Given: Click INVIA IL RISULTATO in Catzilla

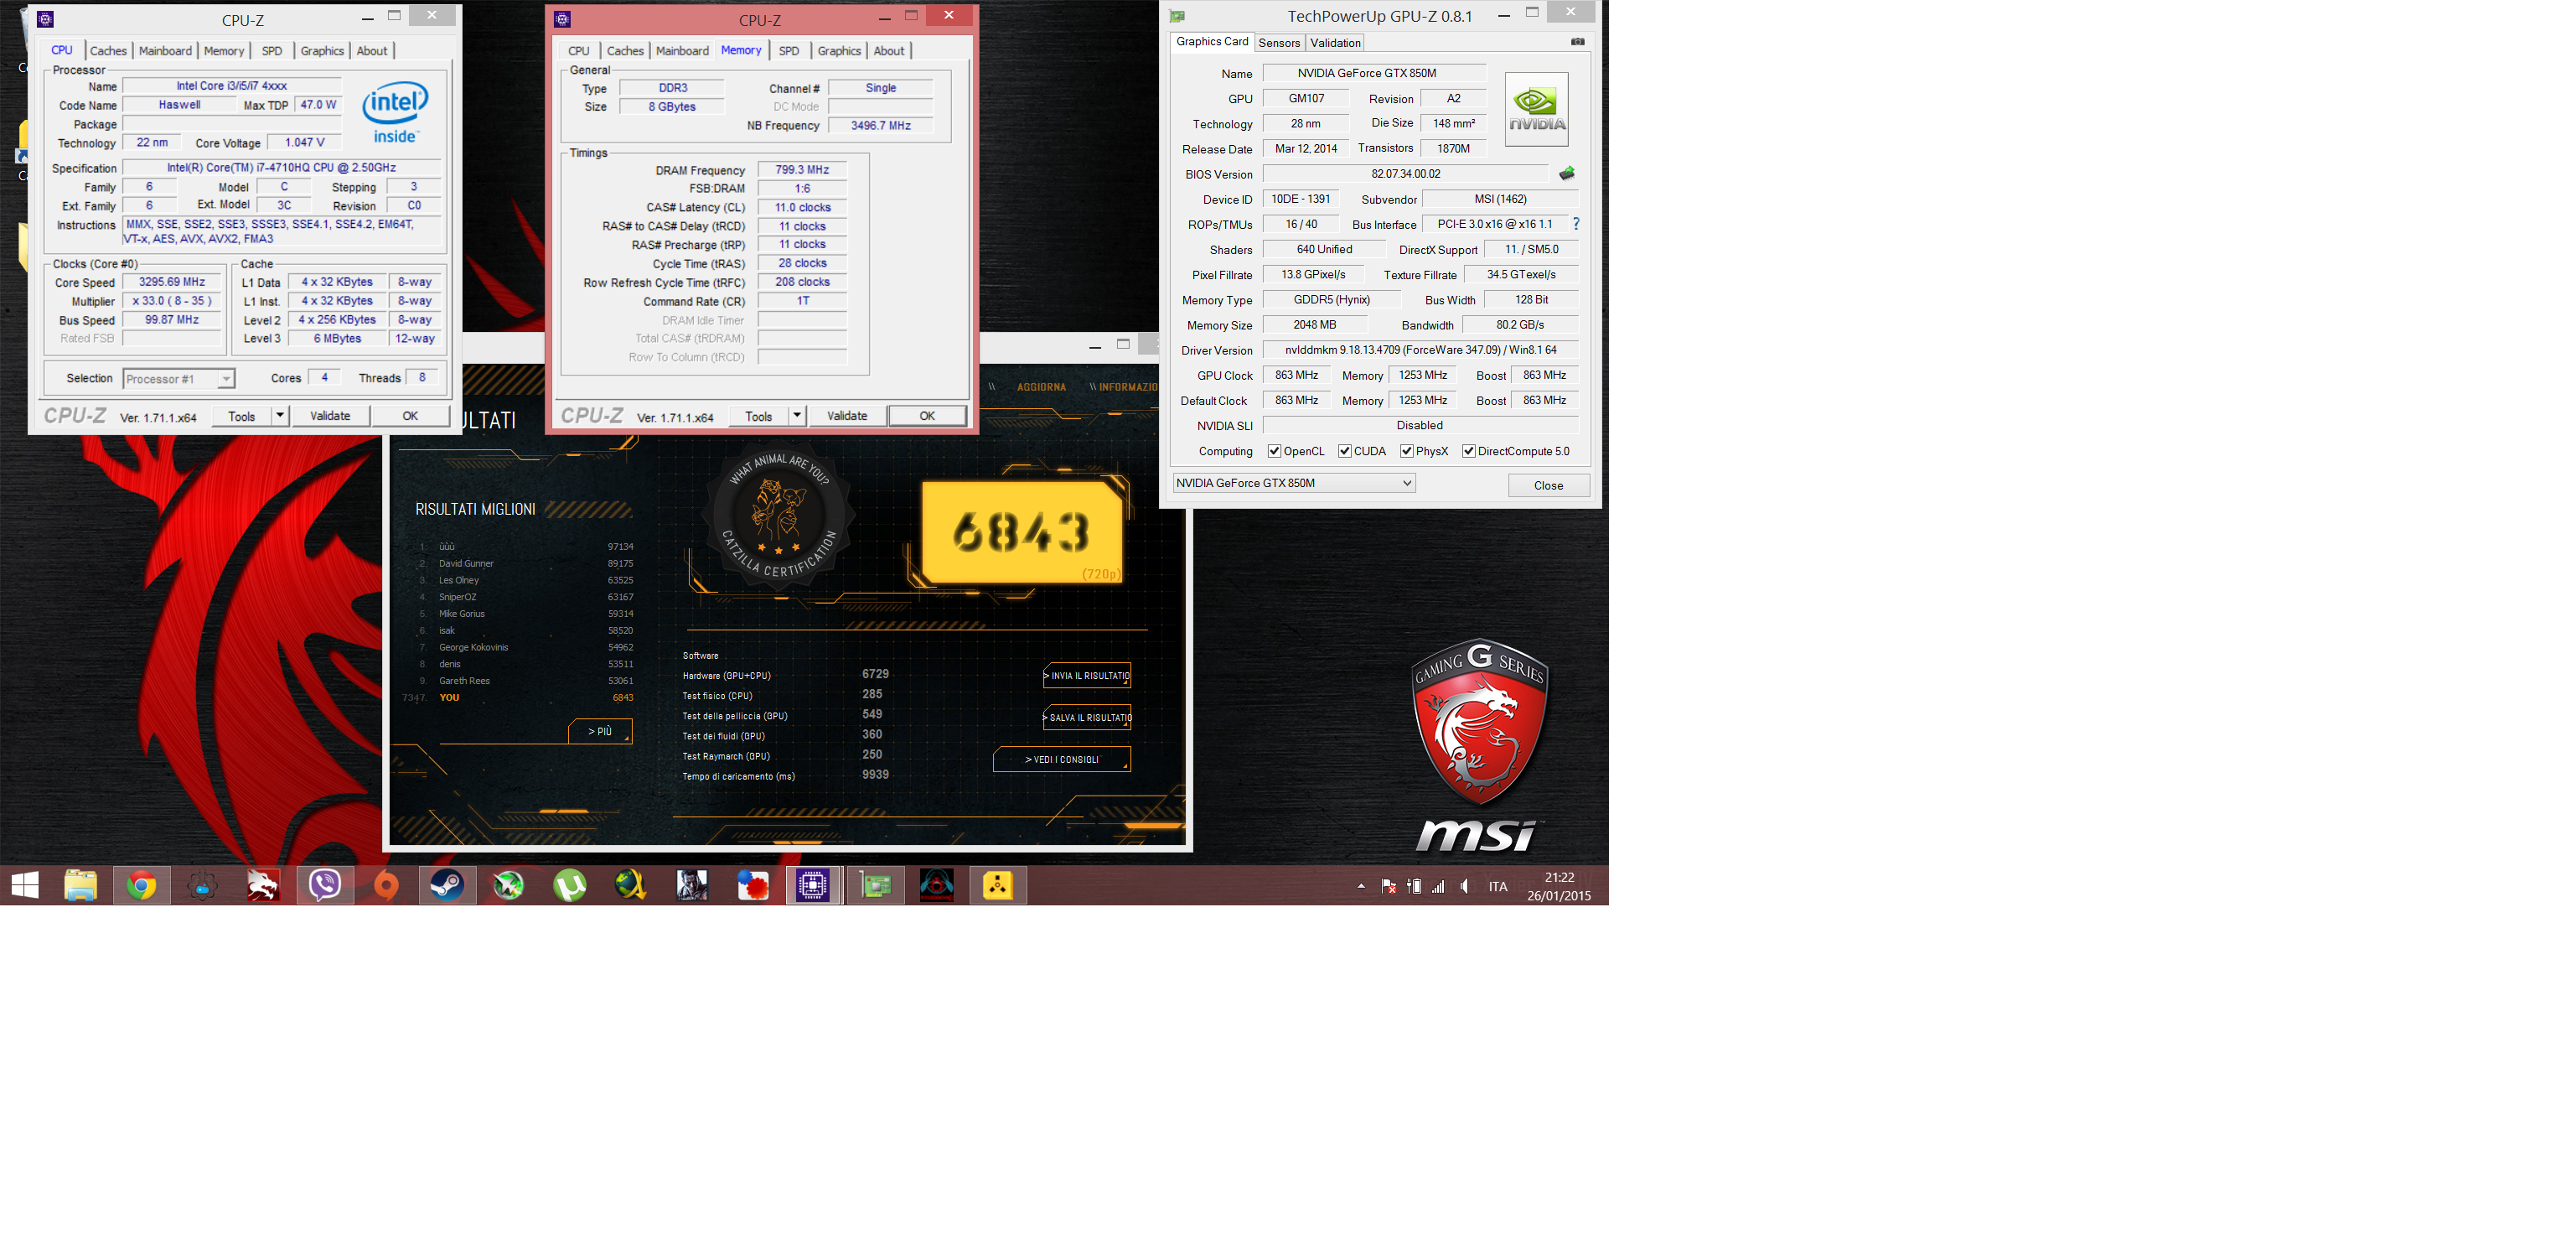Looking at the screenshot, I should pyautogui.click(x=1087, y=676).
